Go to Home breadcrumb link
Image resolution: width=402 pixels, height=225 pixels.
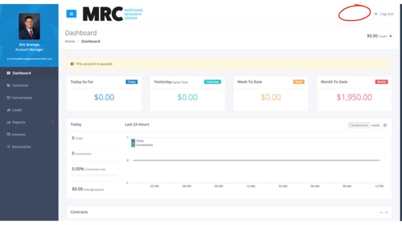[x=70, y=41]
